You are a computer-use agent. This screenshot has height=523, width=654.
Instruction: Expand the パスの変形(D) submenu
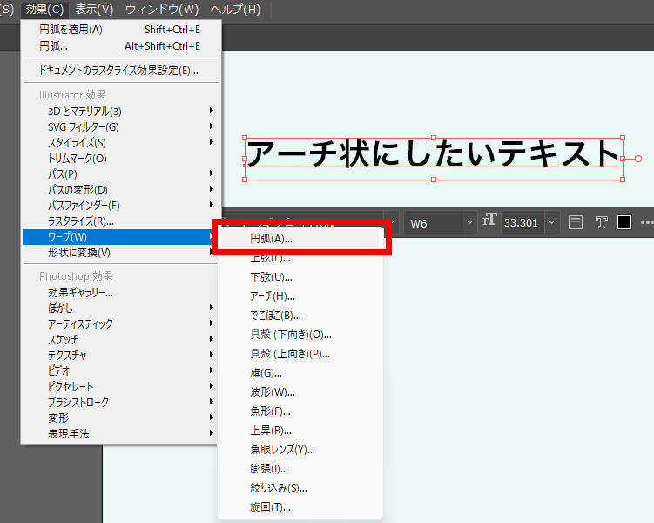click(x=120, y=189)
